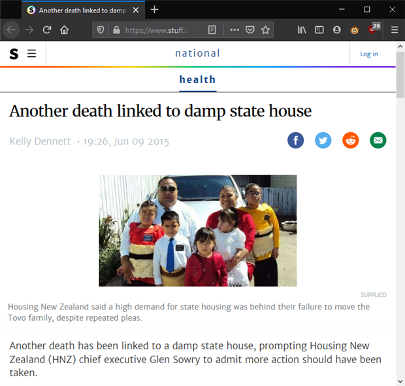Click the Log in link
Image resolution: width=405 pixels, height=386 pixels.
[369, 54]
